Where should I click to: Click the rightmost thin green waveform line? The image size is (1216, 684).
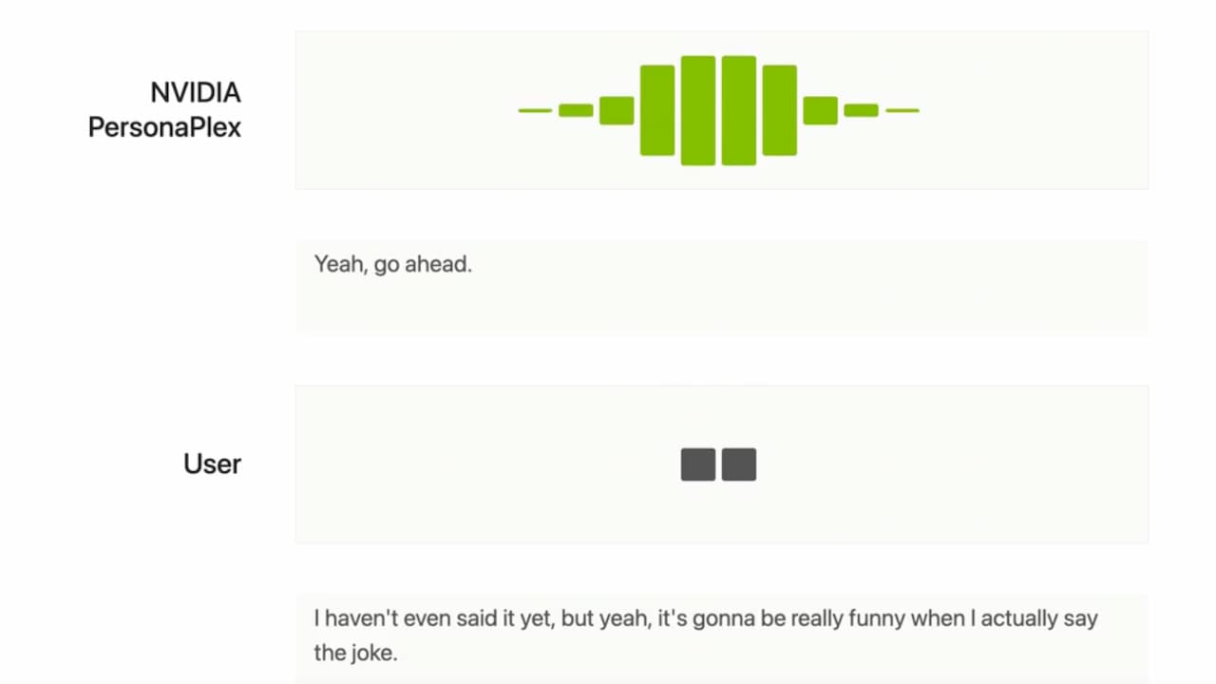(902, 110)
